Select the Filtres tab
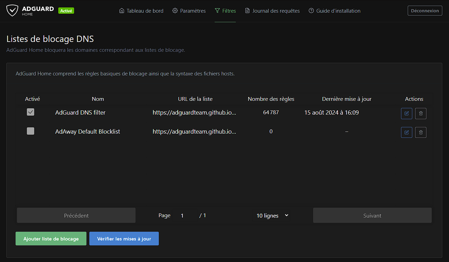The width and height of the screenshot is (449, 262). click(x=225, y=11)
